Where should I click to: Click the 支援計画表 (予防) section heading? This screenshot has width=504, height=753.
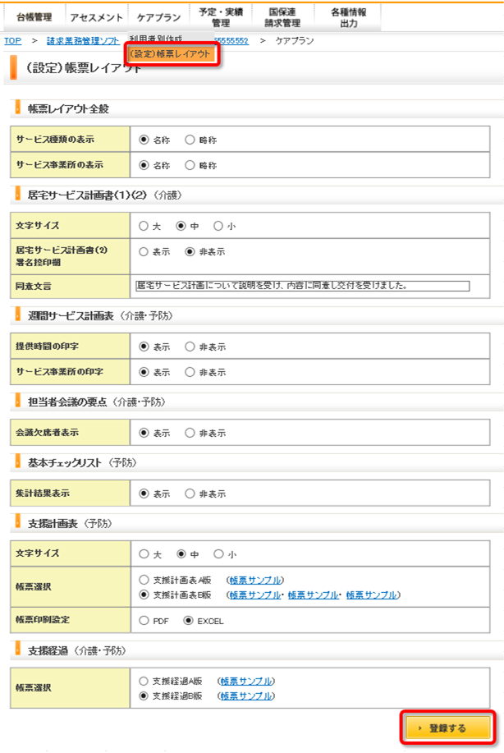[70, 523]
